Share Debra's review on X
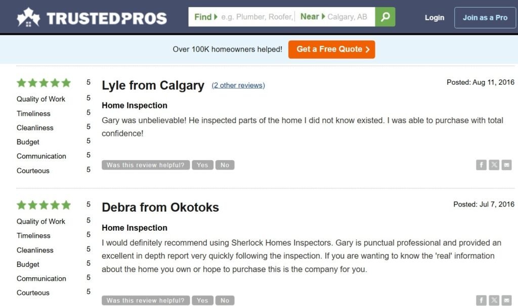The height and width of the screenshot is (306, 518). click(494, 300)
